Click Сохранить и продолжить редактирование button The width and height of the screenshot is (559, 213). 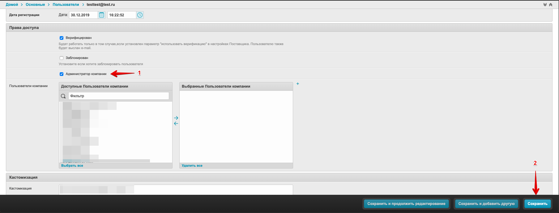coord(406,204)
